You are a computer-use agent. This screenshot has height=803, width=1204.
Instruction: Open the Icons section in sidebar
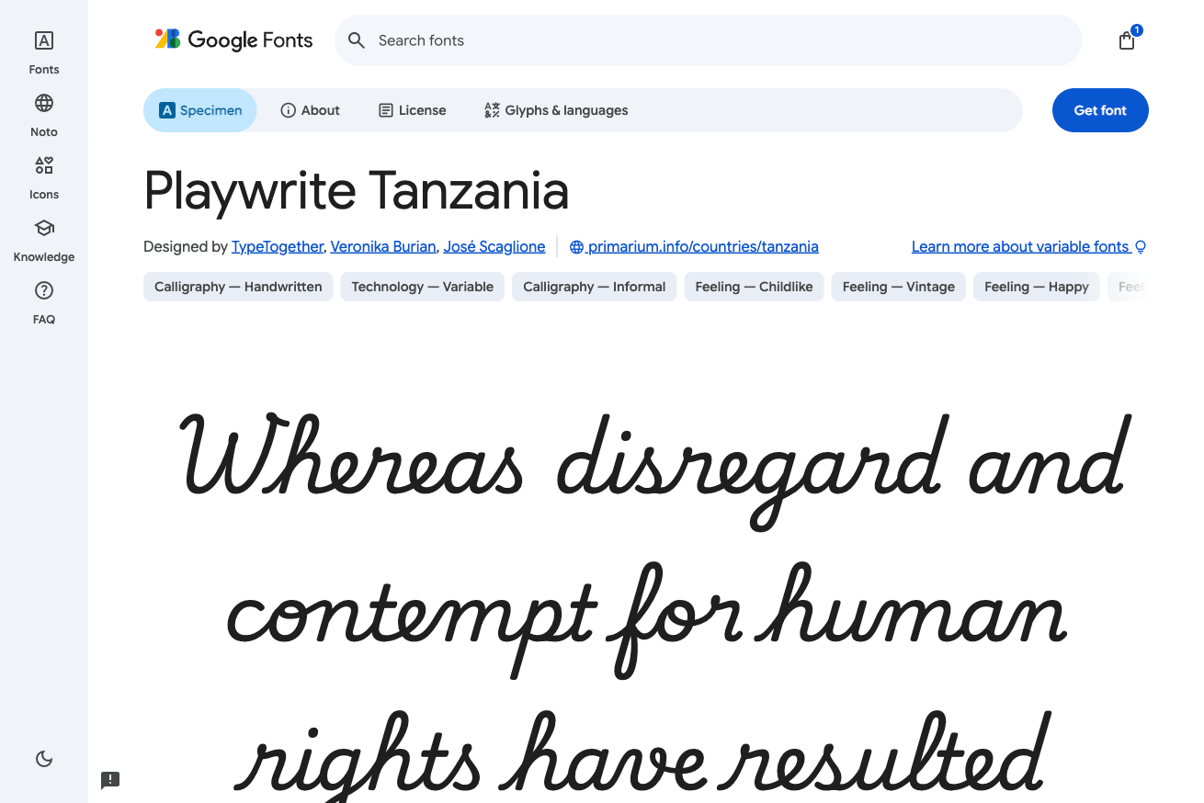point(44,176)
